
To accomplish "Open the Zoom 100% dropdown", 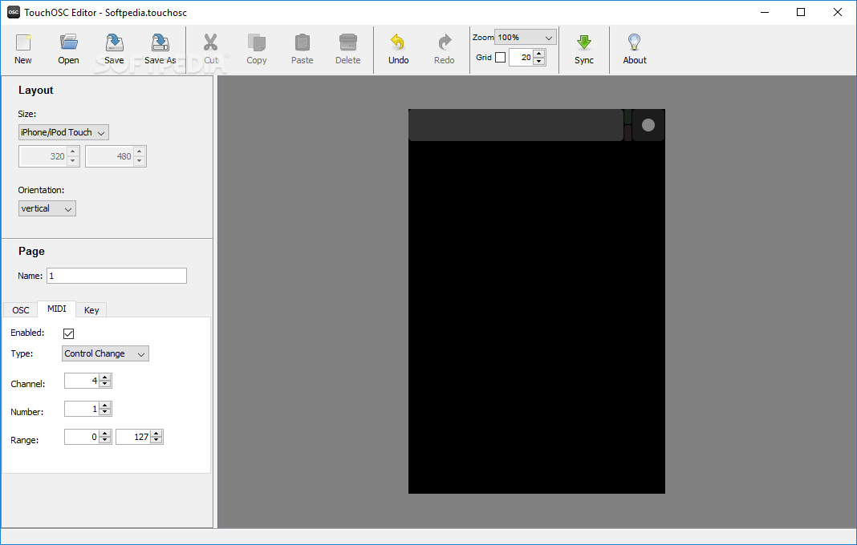I will 526,38.
